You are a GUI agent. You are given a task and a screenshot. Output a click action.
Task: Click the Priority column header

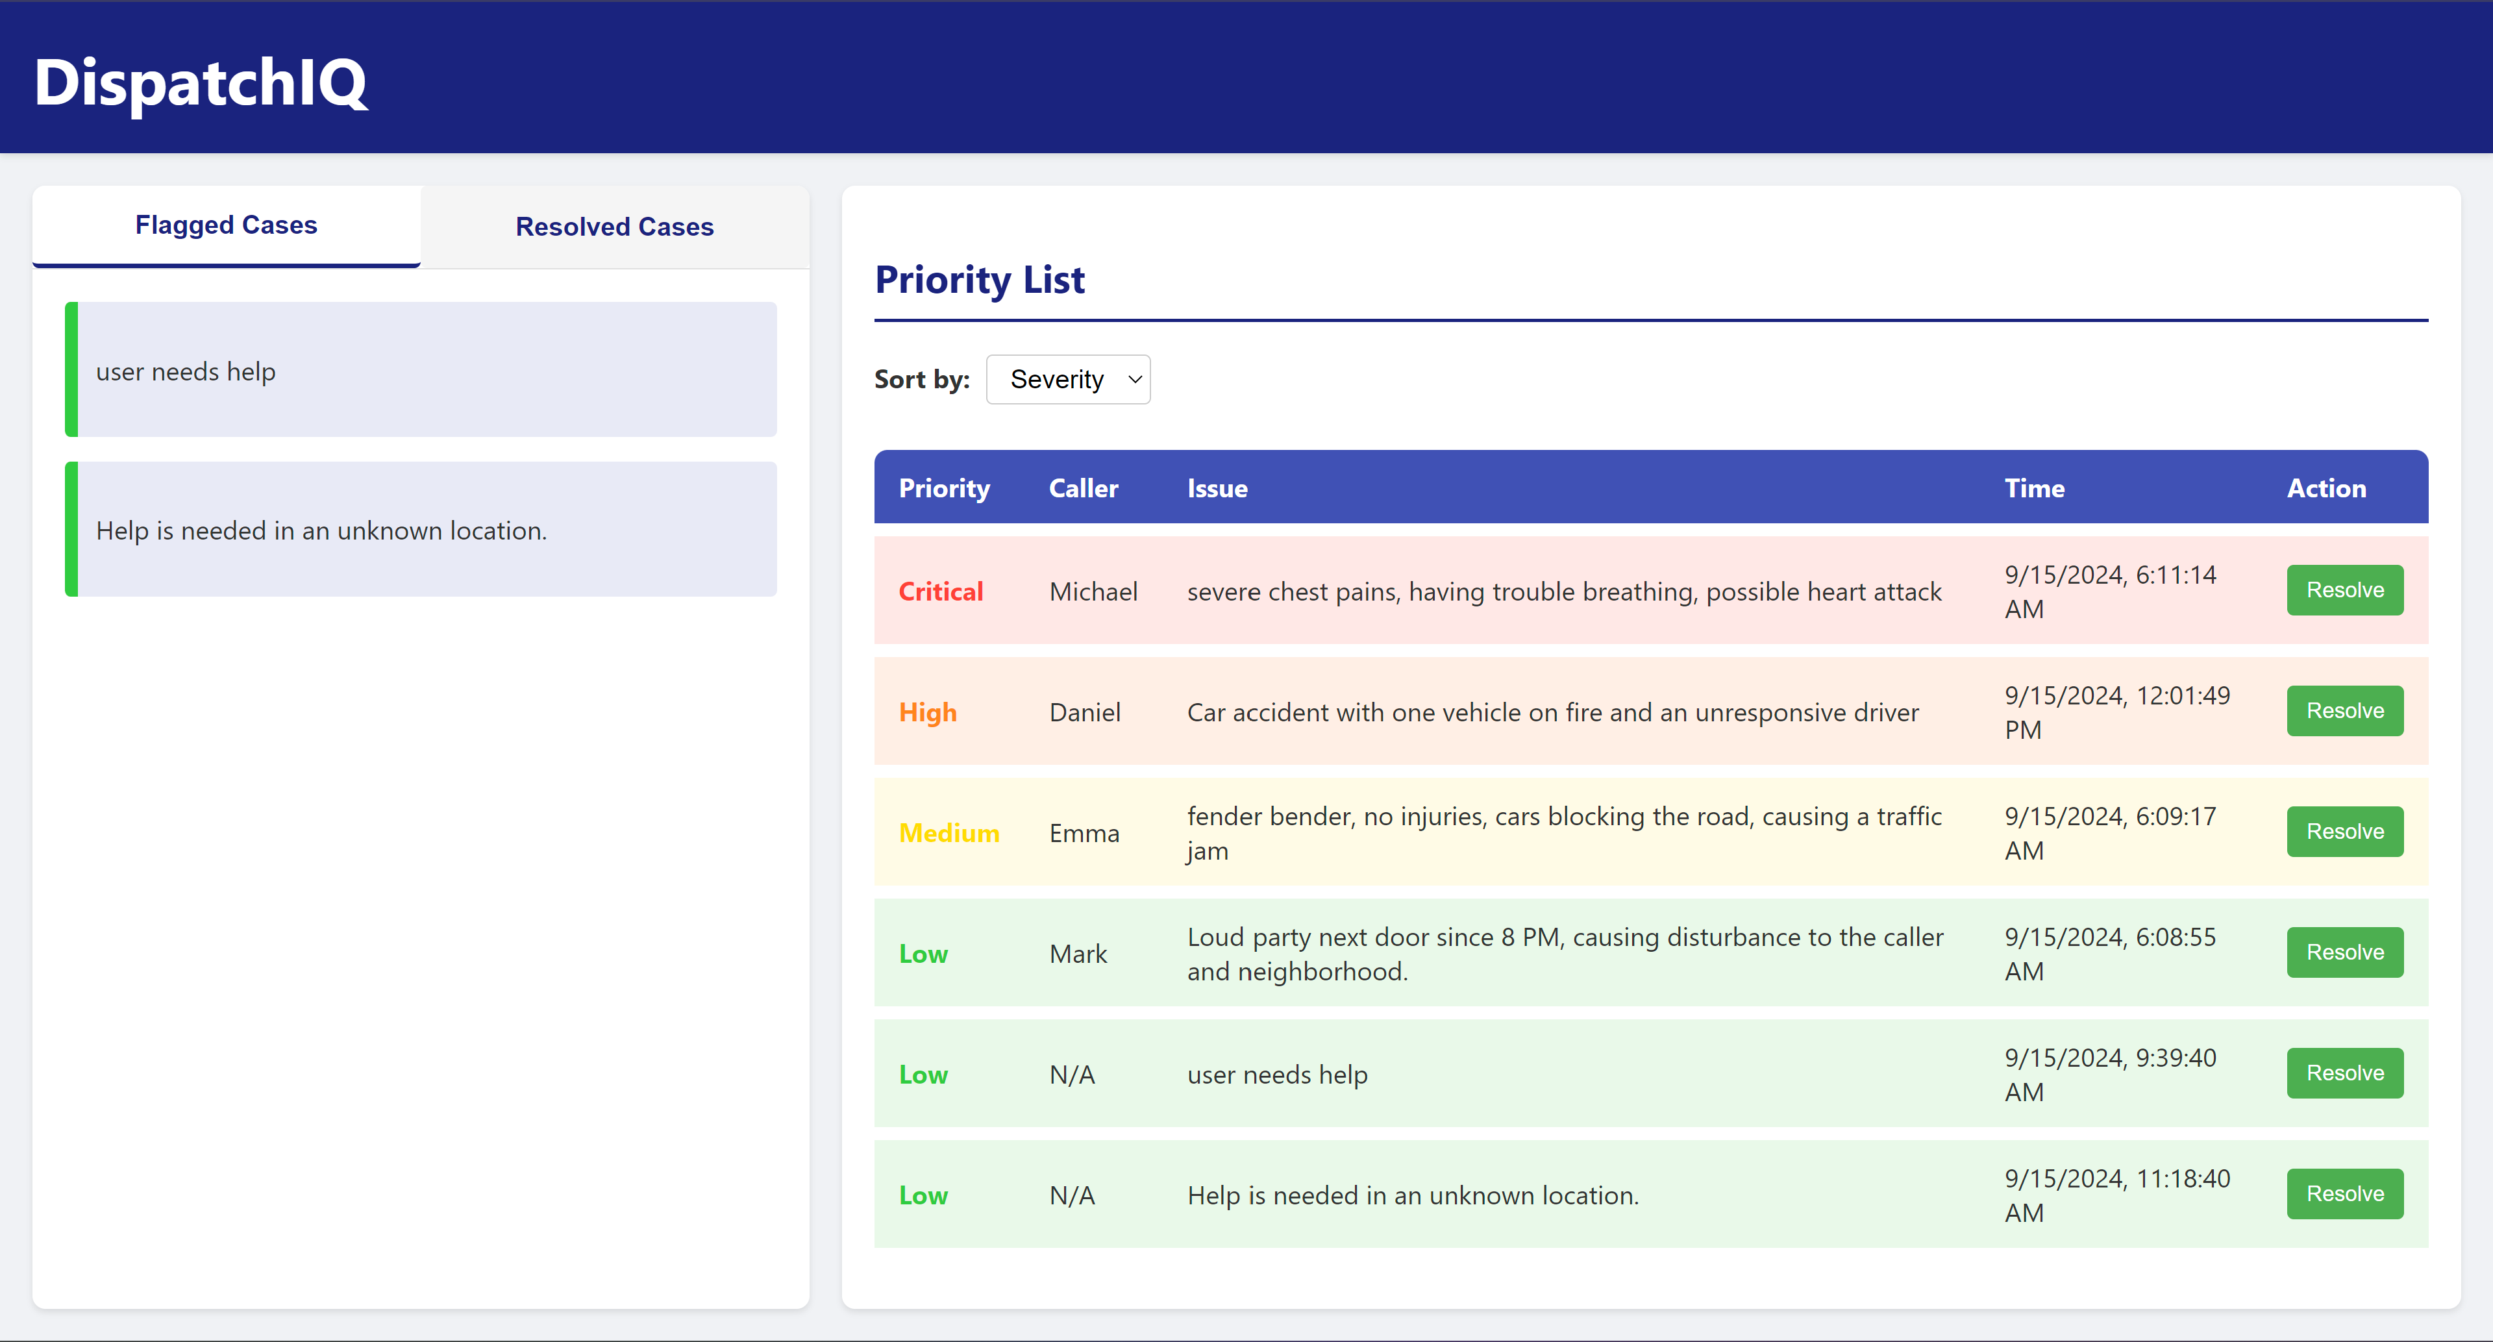[943, 489]
